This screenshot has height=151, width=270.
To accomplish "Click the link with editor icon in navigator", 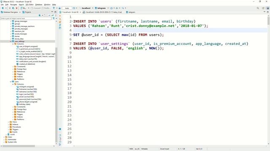I will point(52,15).
